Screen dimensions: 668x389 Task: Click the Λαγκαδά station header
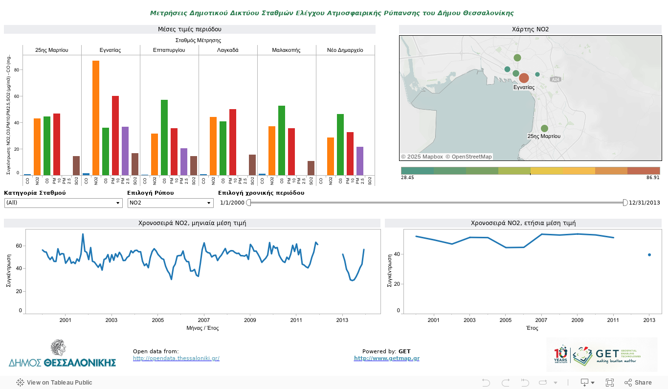coord(228,50)
